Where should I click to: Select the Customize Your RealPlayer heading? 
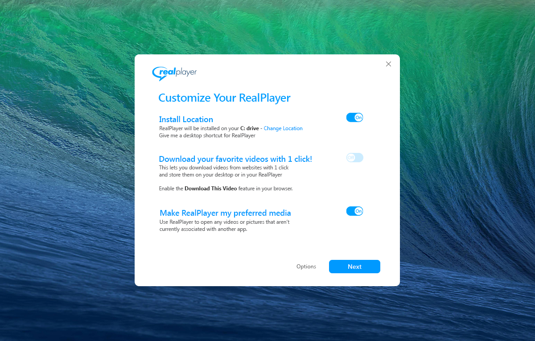point(225,98)
